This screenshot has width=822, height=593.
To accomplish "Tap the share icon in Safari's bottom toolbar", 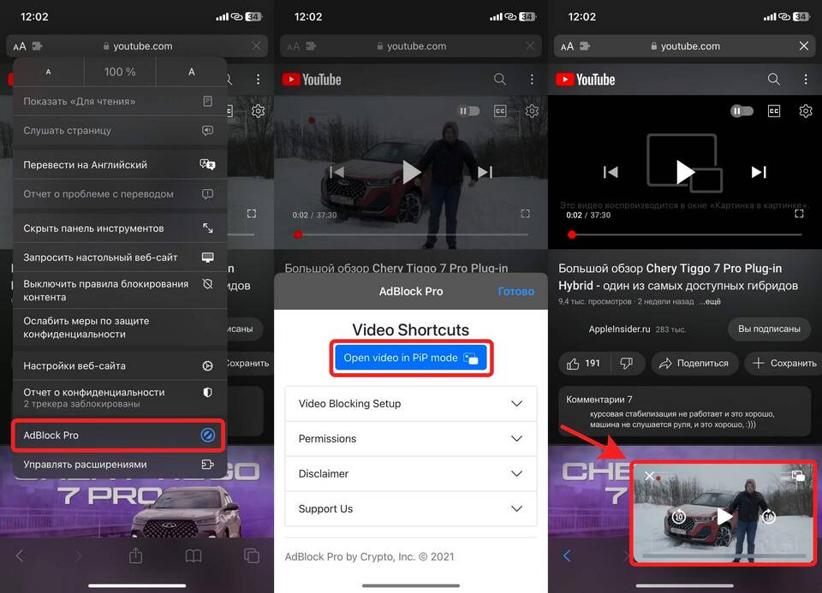I will 136,555.
